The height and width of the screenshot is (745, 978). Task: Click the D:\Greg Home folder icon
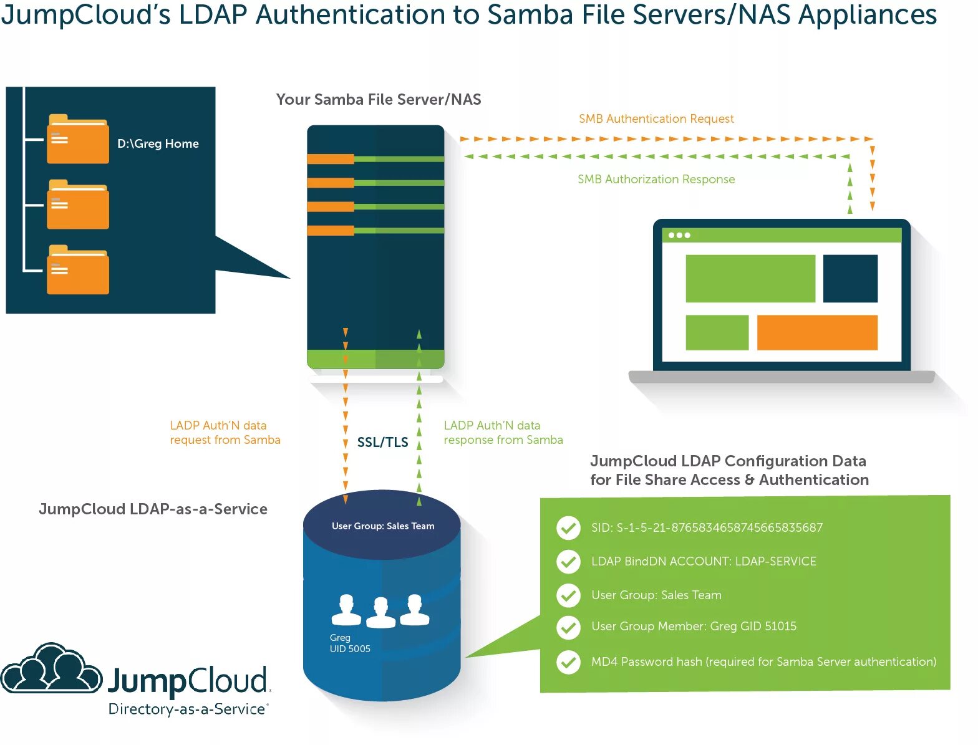click(x=78, y=139)
